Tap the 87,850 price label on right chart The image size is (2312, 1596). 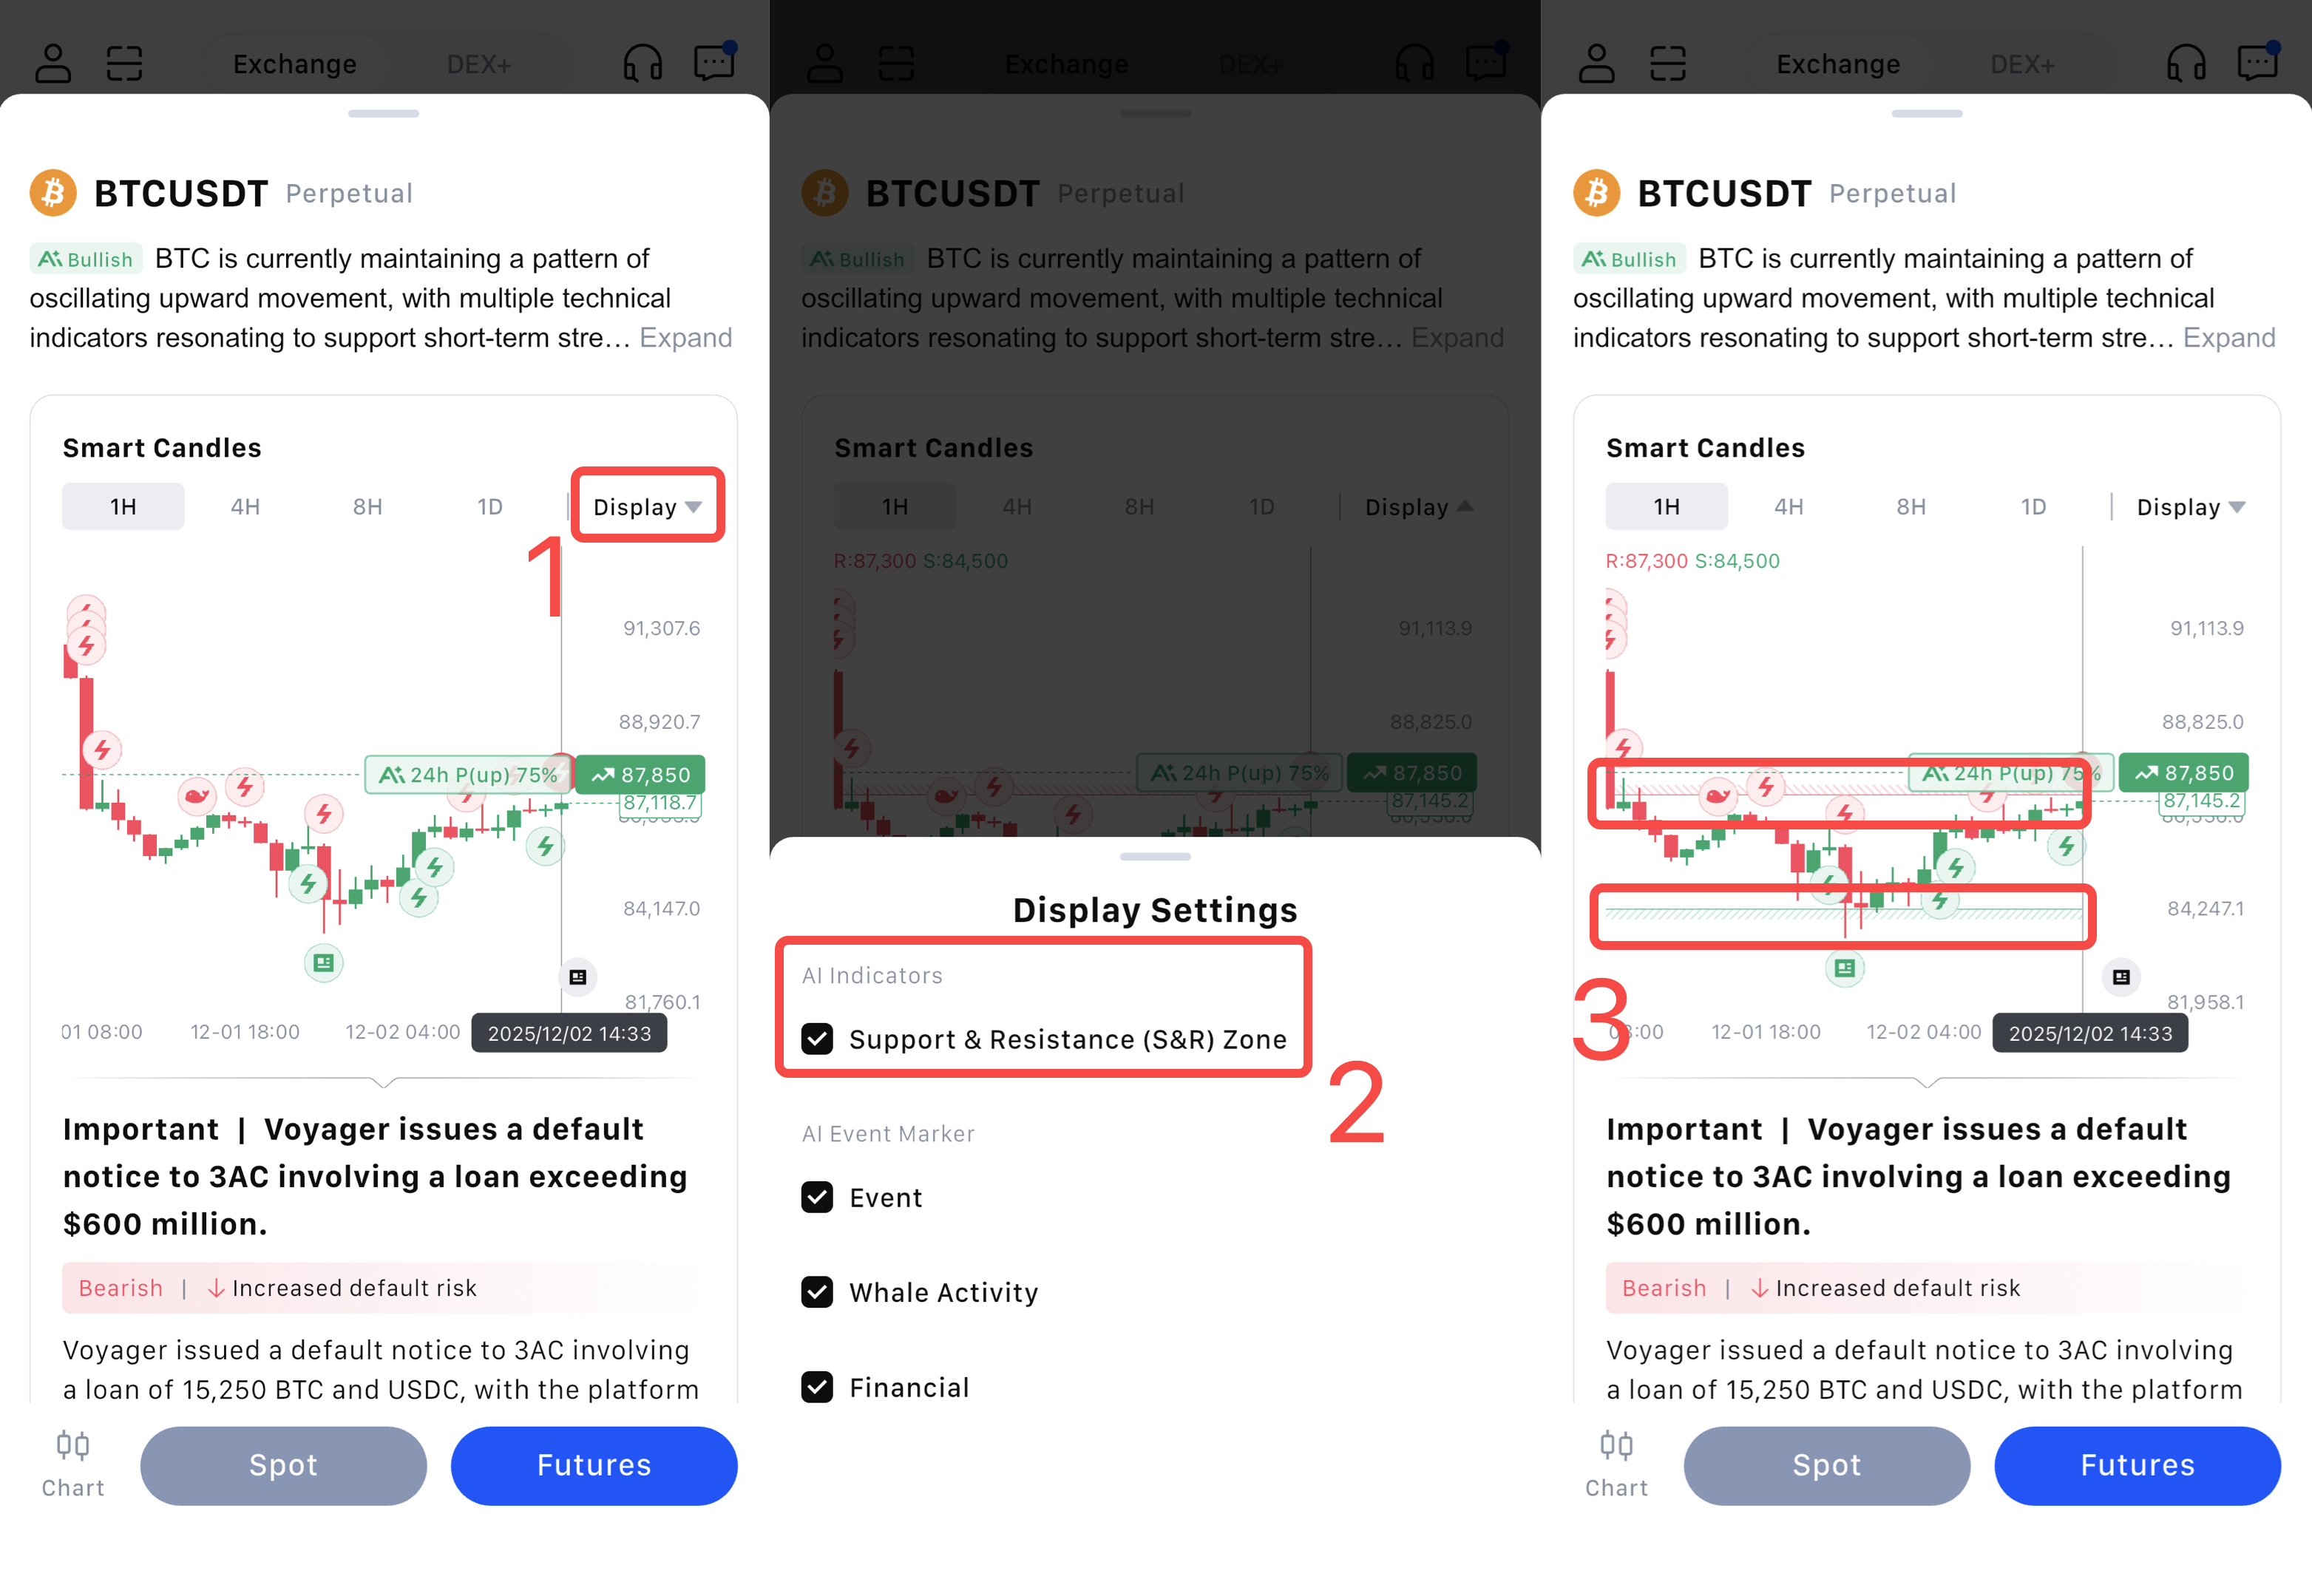[2184, 773]
